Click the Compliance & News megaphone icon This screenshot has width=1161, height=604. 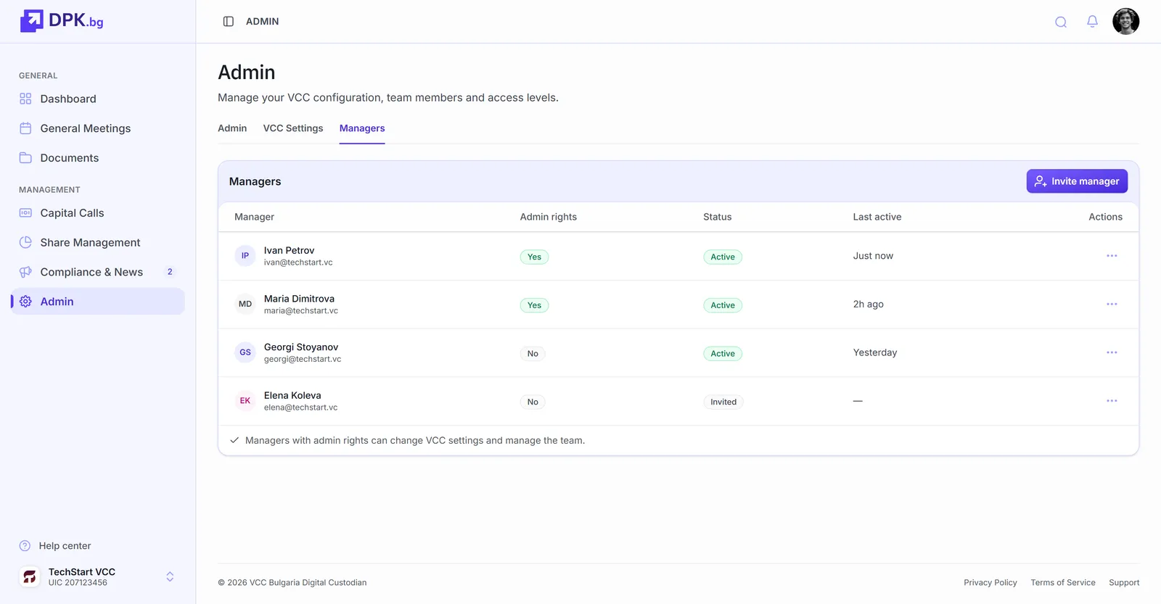(25, 272)
